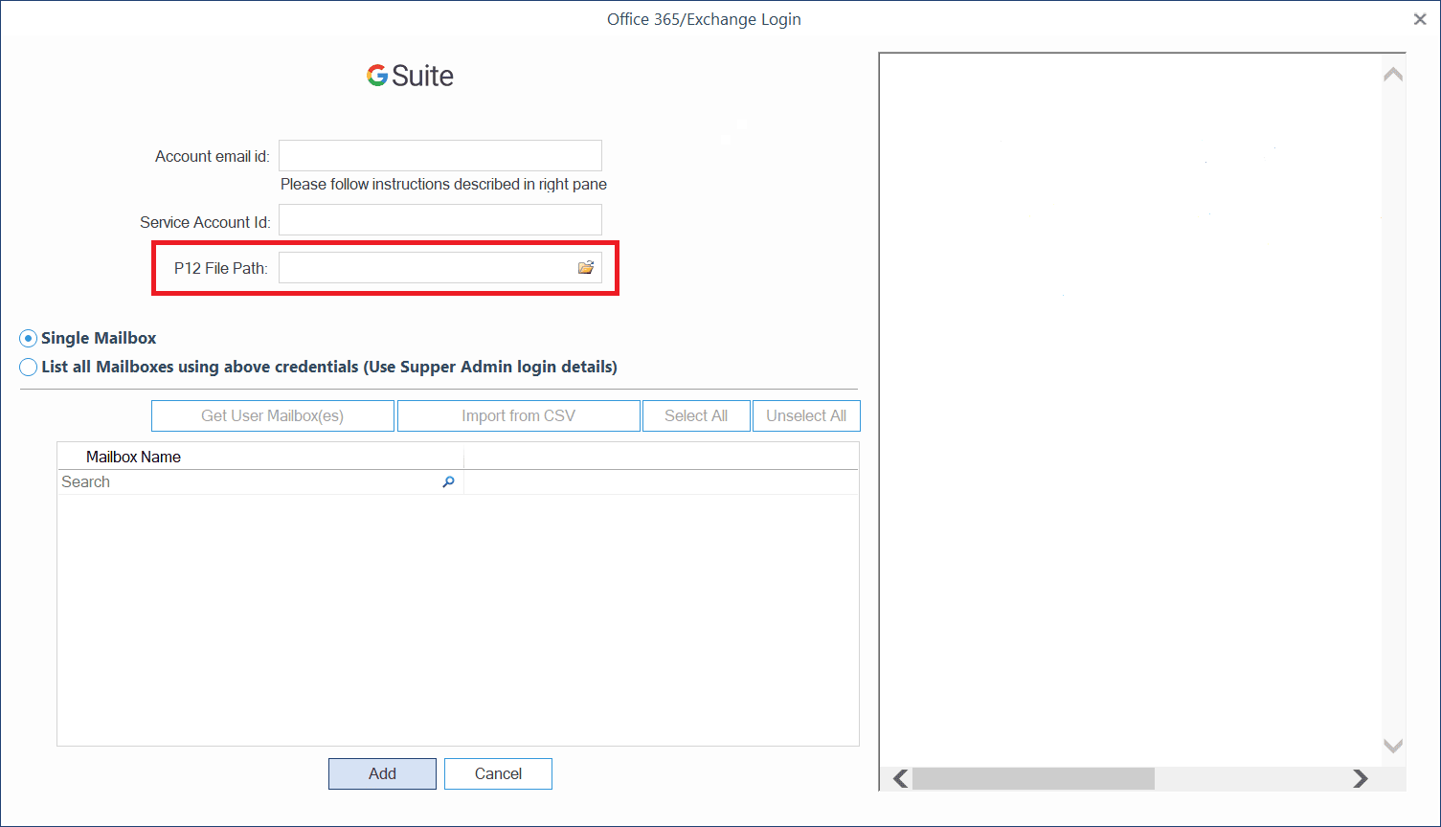The width and height of the screenshot is (1441, 827).
Task: Click the 'P12 File Path:' label
Action: [221, 268]
